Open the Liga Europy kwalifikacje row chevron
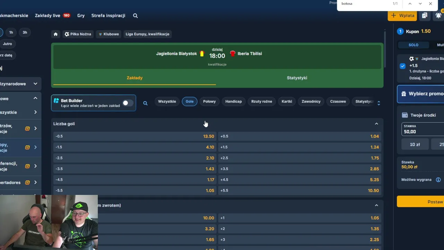444x250 pixels. coord(35,147)
